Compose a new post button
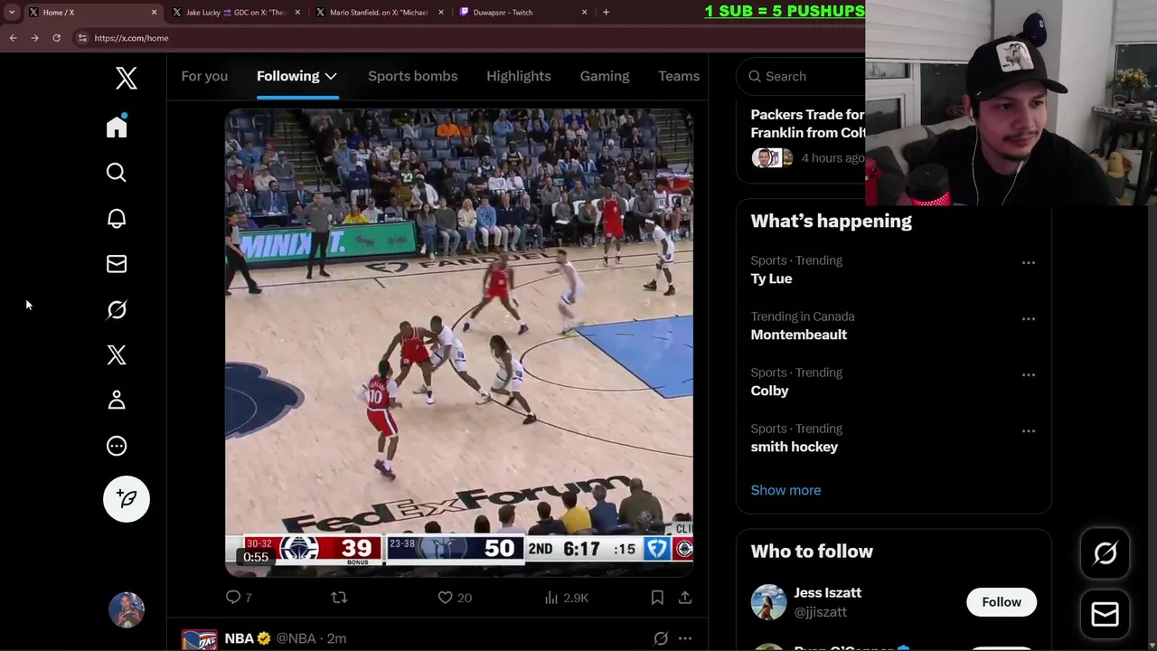The image size is (1157, 651). point(127,499)
